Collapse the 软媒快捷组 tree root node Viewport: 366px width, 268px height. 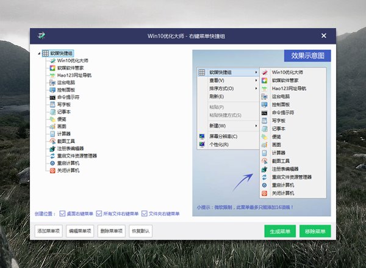(39, 53)
